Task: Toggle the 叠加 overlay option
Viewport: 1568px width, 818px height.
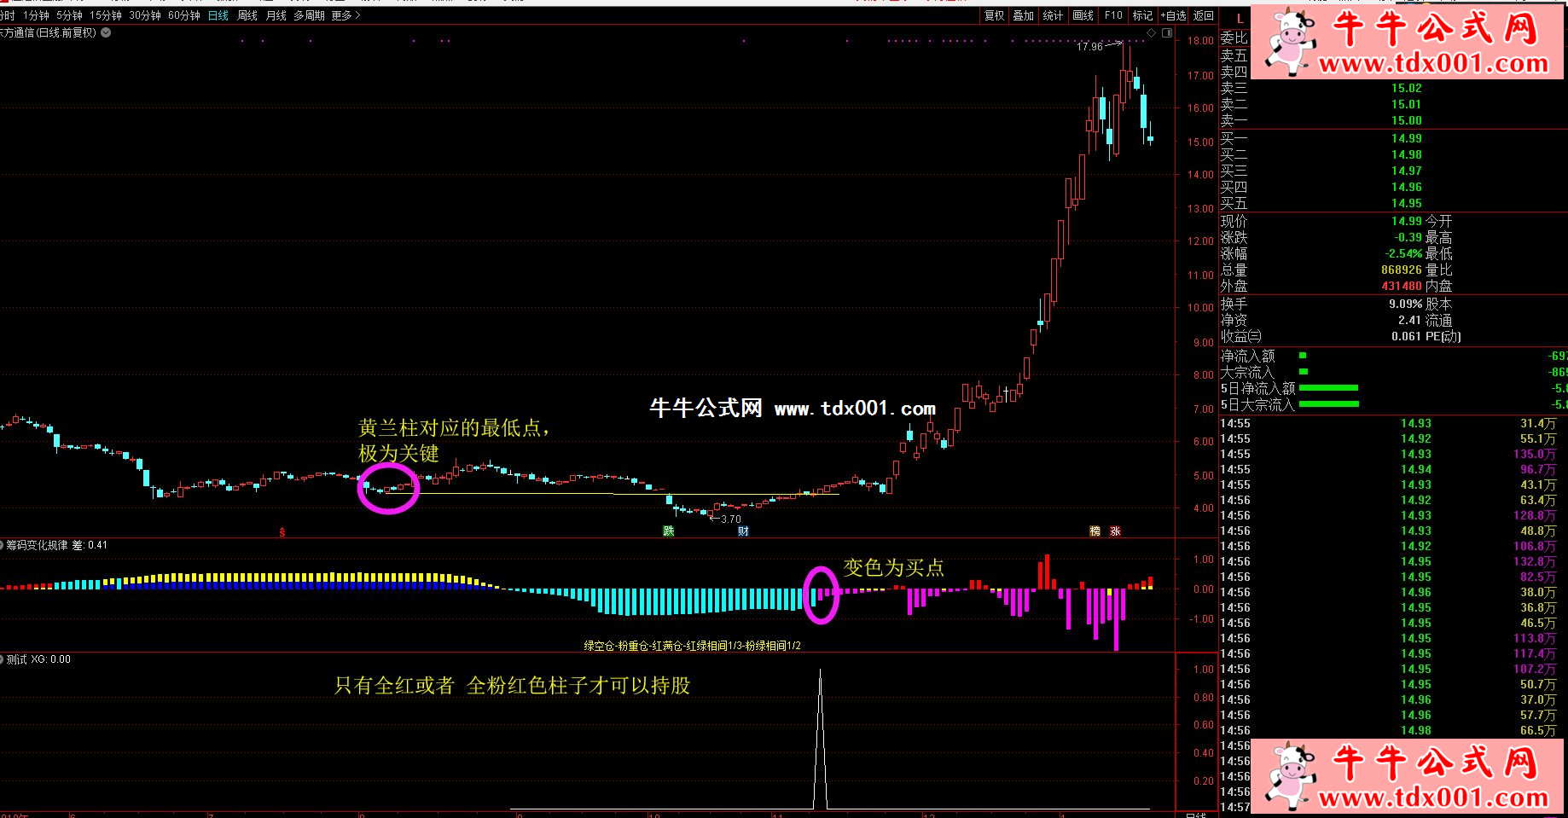Action: click(x=1023, y=15)
